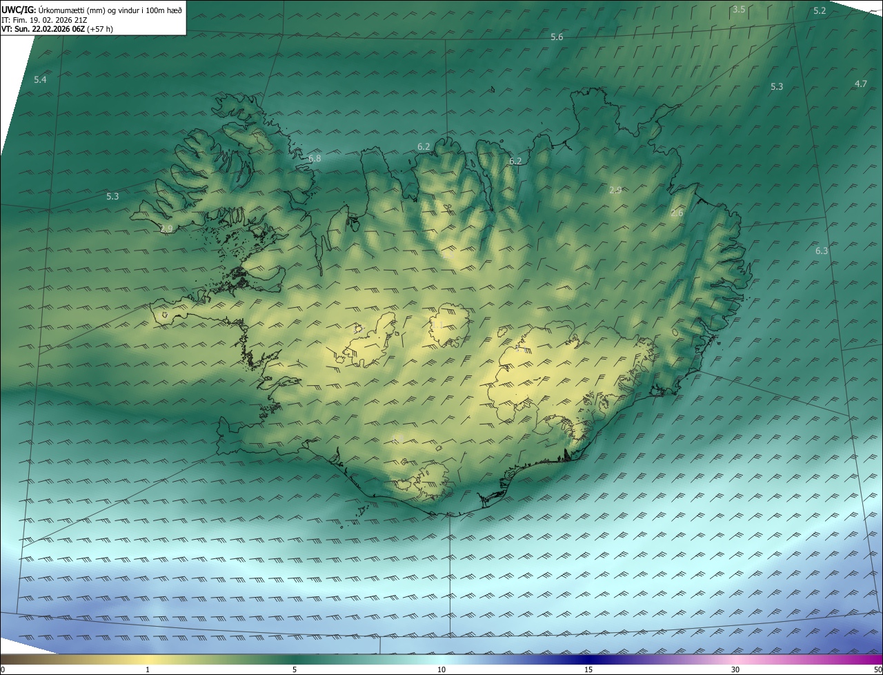883x675 pixels.
Task: Click the UWC/IG Úrkomumætti map title line
Action: coord(92,9)
